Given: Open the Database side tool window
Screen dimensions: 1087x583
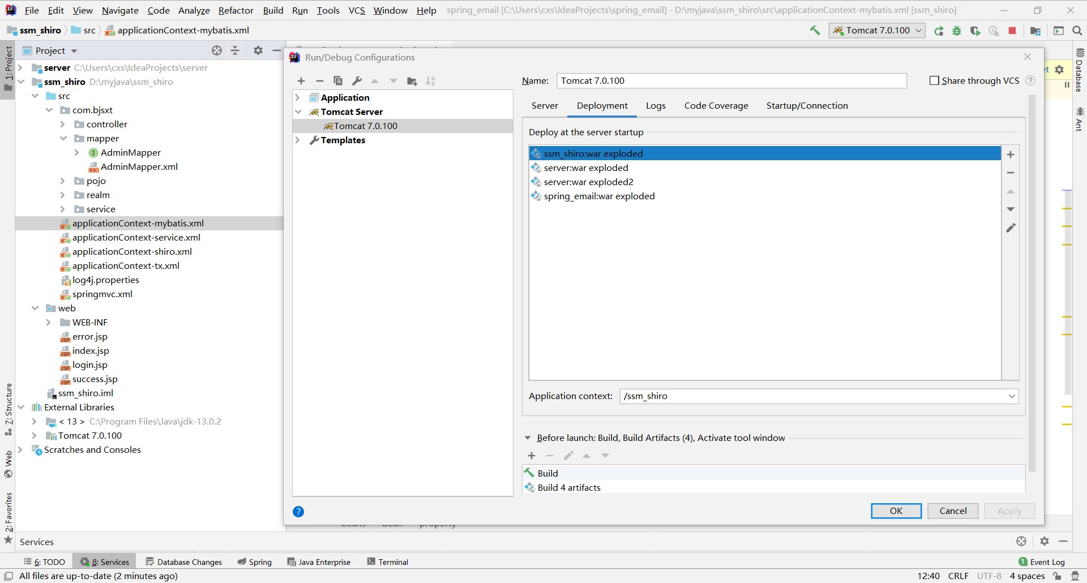Looking at the screenshot, I should click(x=1080, y=71).
